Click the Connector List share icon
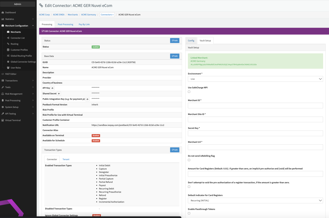Image resolution: width=329 pixels, height=218 pixels. tap(8, 38)
